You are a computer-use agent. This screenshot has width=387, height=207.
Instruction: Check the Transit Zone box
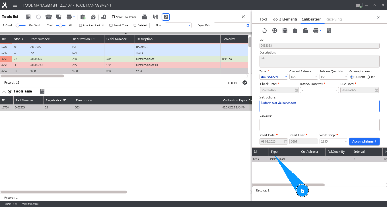111,25
